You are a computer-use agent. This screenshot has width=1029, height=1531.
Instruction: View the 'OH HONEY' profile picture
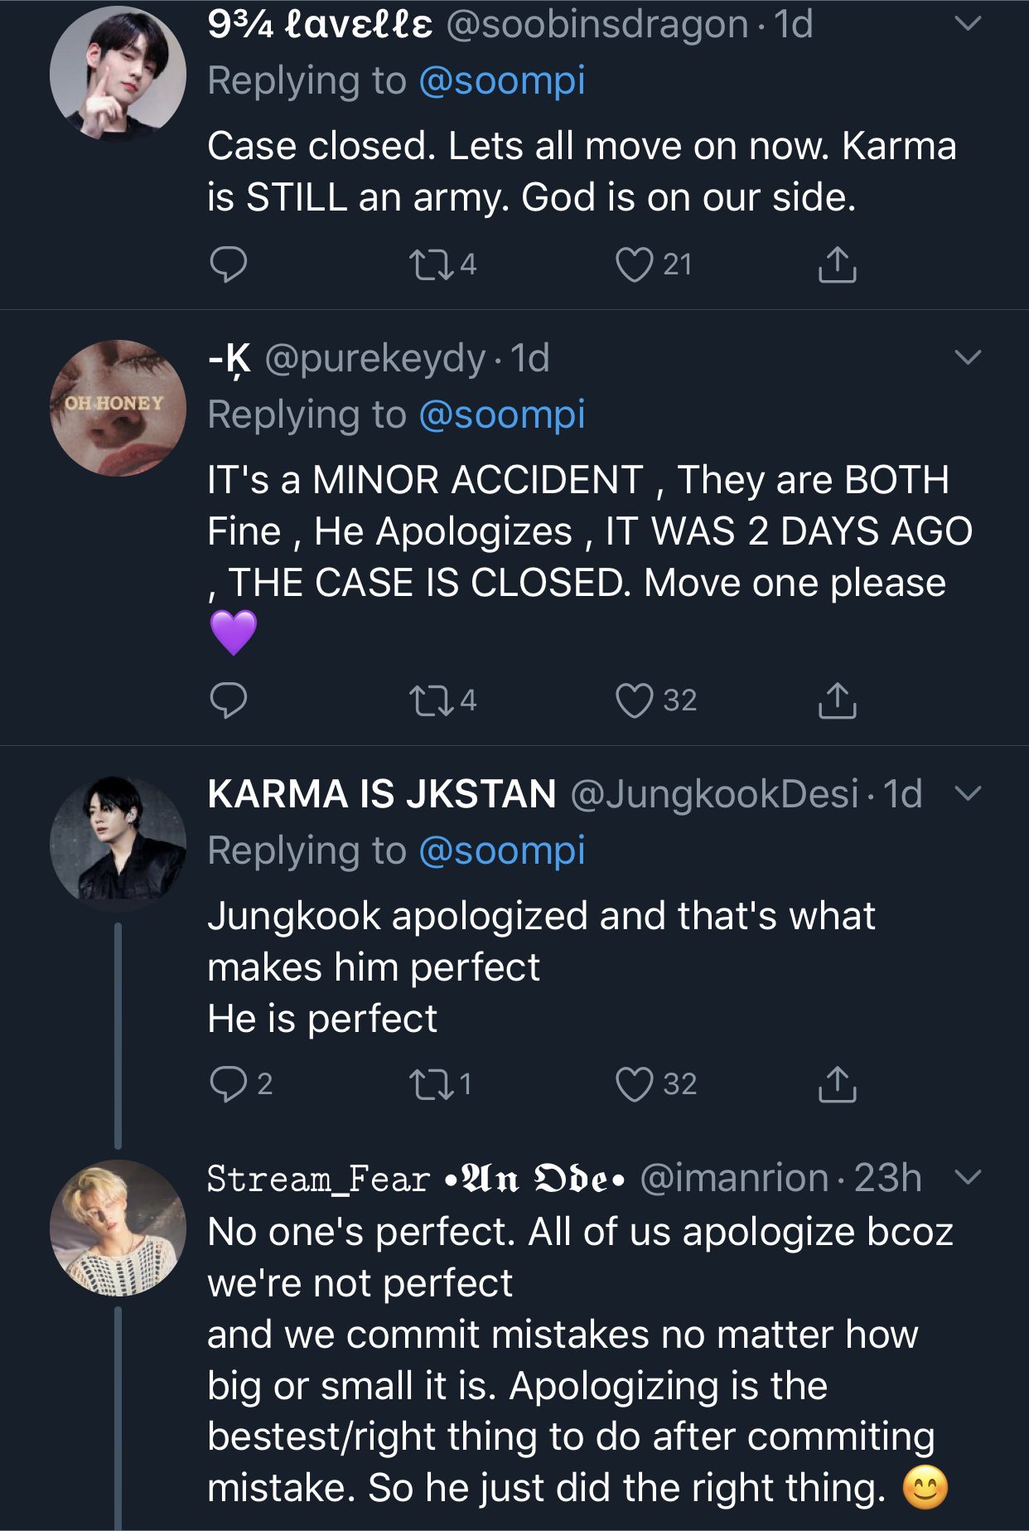tap(118, 408)
